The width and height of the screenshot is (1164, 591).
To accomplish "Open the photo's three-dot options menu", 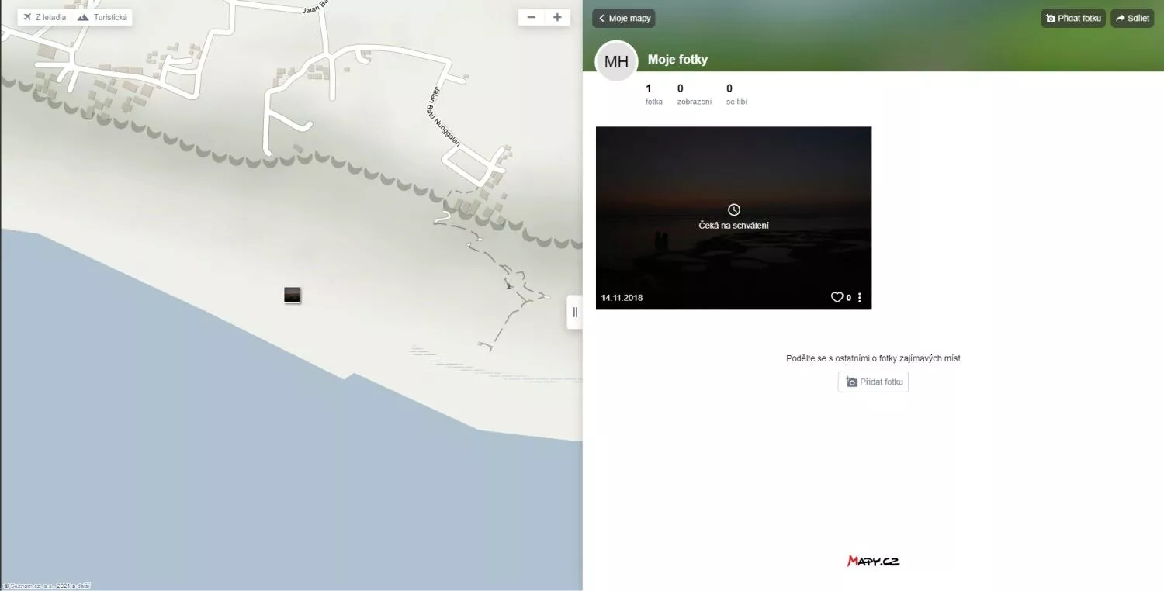I will click(860, 297).
